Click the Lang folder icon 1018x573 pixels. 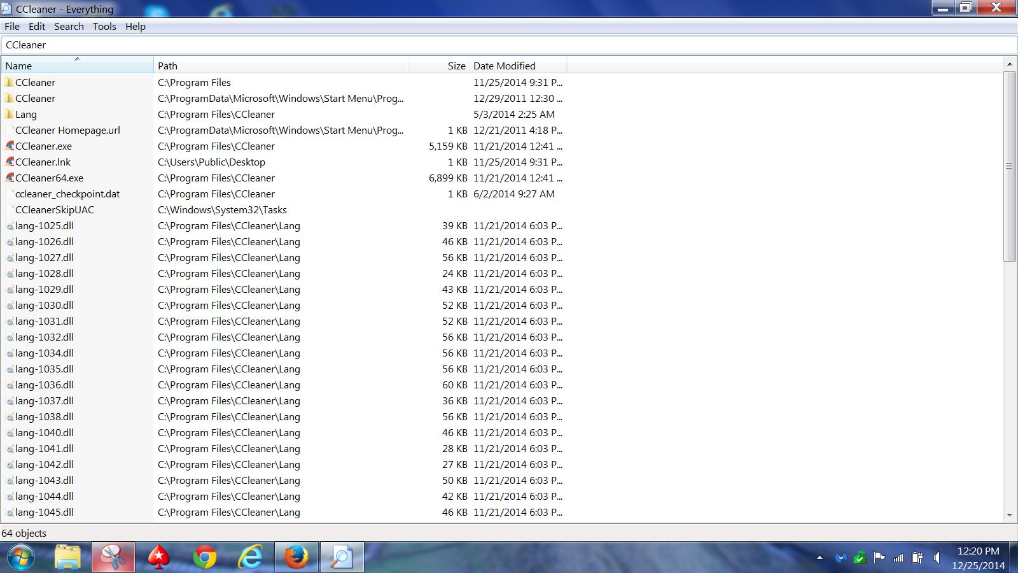tap(9, 114)
